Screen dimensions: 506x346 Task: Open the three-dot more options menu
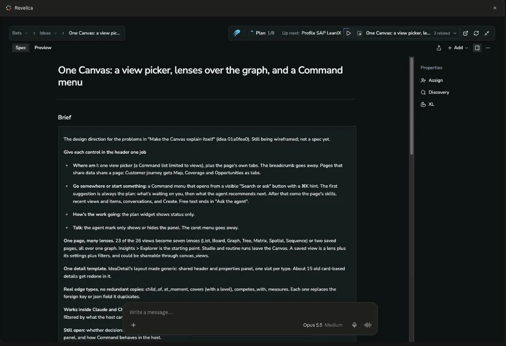[x=488, y=48]
